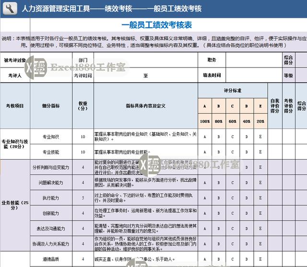The image size is (307, 267).
Task: Click the 考评人 label cell
Action: [x=15, y=75]
